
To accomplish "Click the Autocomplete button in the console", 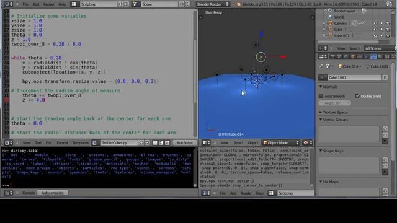I will [52, 193].
